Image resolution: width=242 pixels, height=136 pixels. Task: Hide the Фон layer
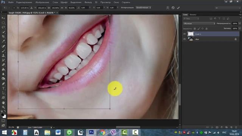185,39
